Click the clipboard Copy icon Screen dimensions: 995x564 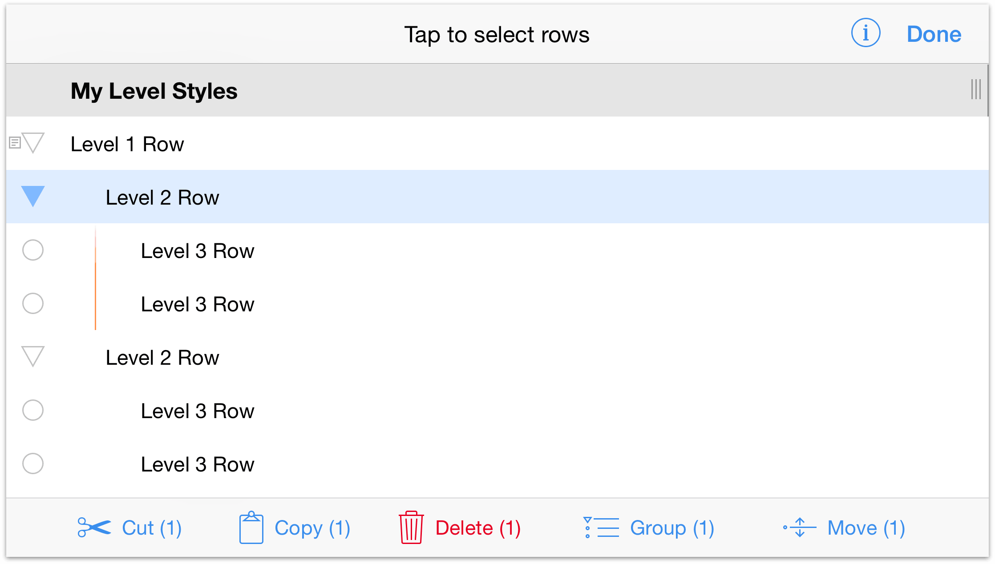[x=251, y=528]
